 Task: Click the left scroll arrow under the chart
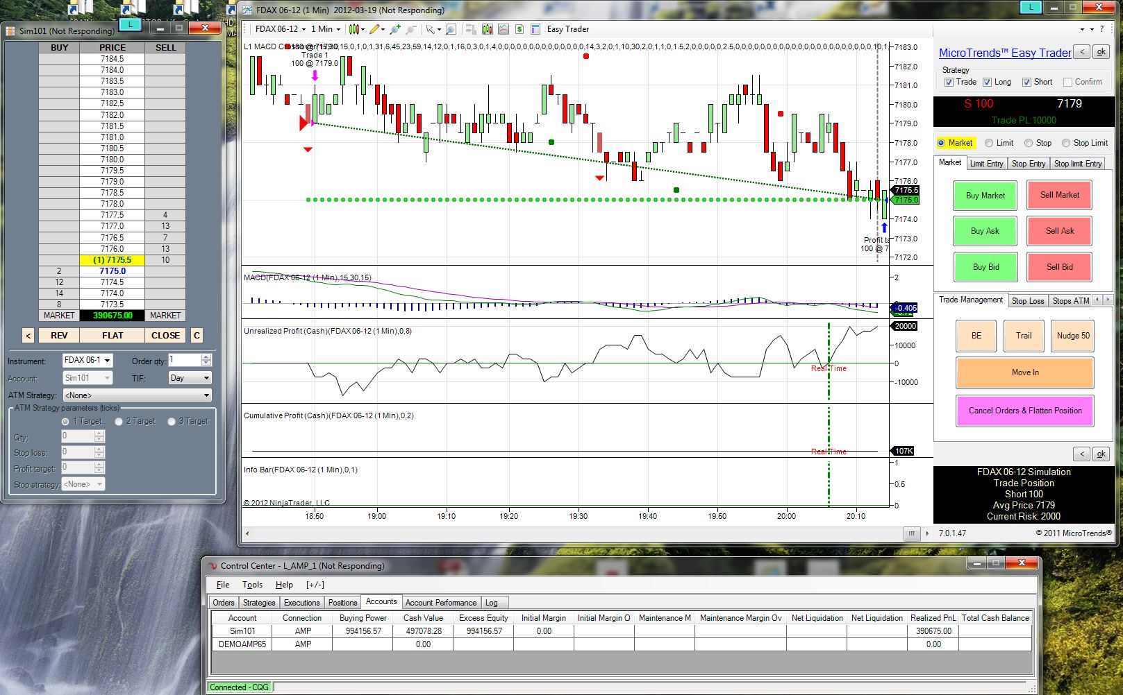click(248, 533)
